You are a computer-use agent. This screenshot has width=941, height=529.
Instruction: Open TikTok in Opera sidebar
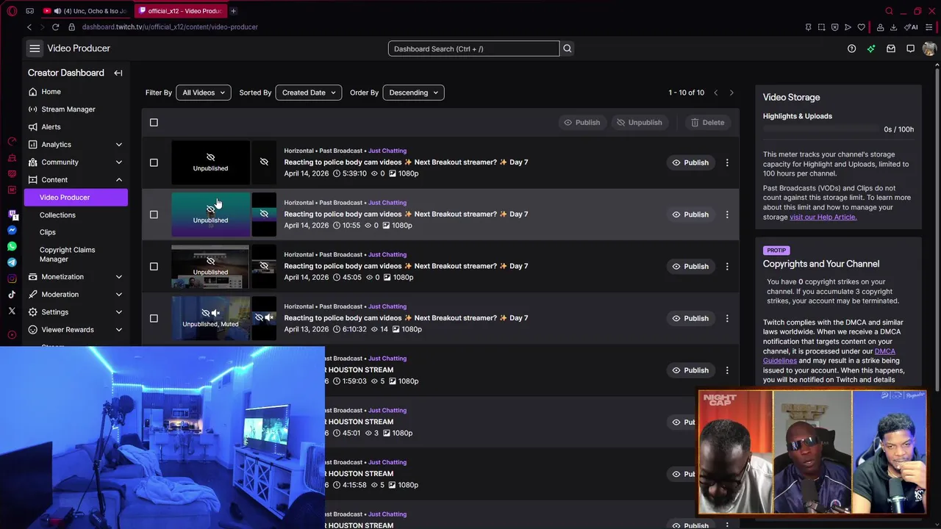(12, 295)
